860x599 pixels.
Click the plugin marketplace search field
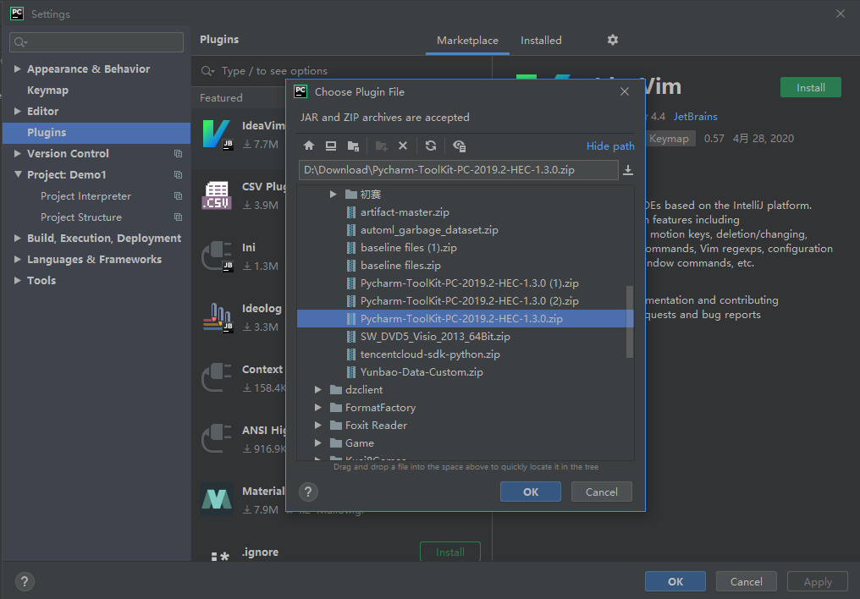pos(343,71)
